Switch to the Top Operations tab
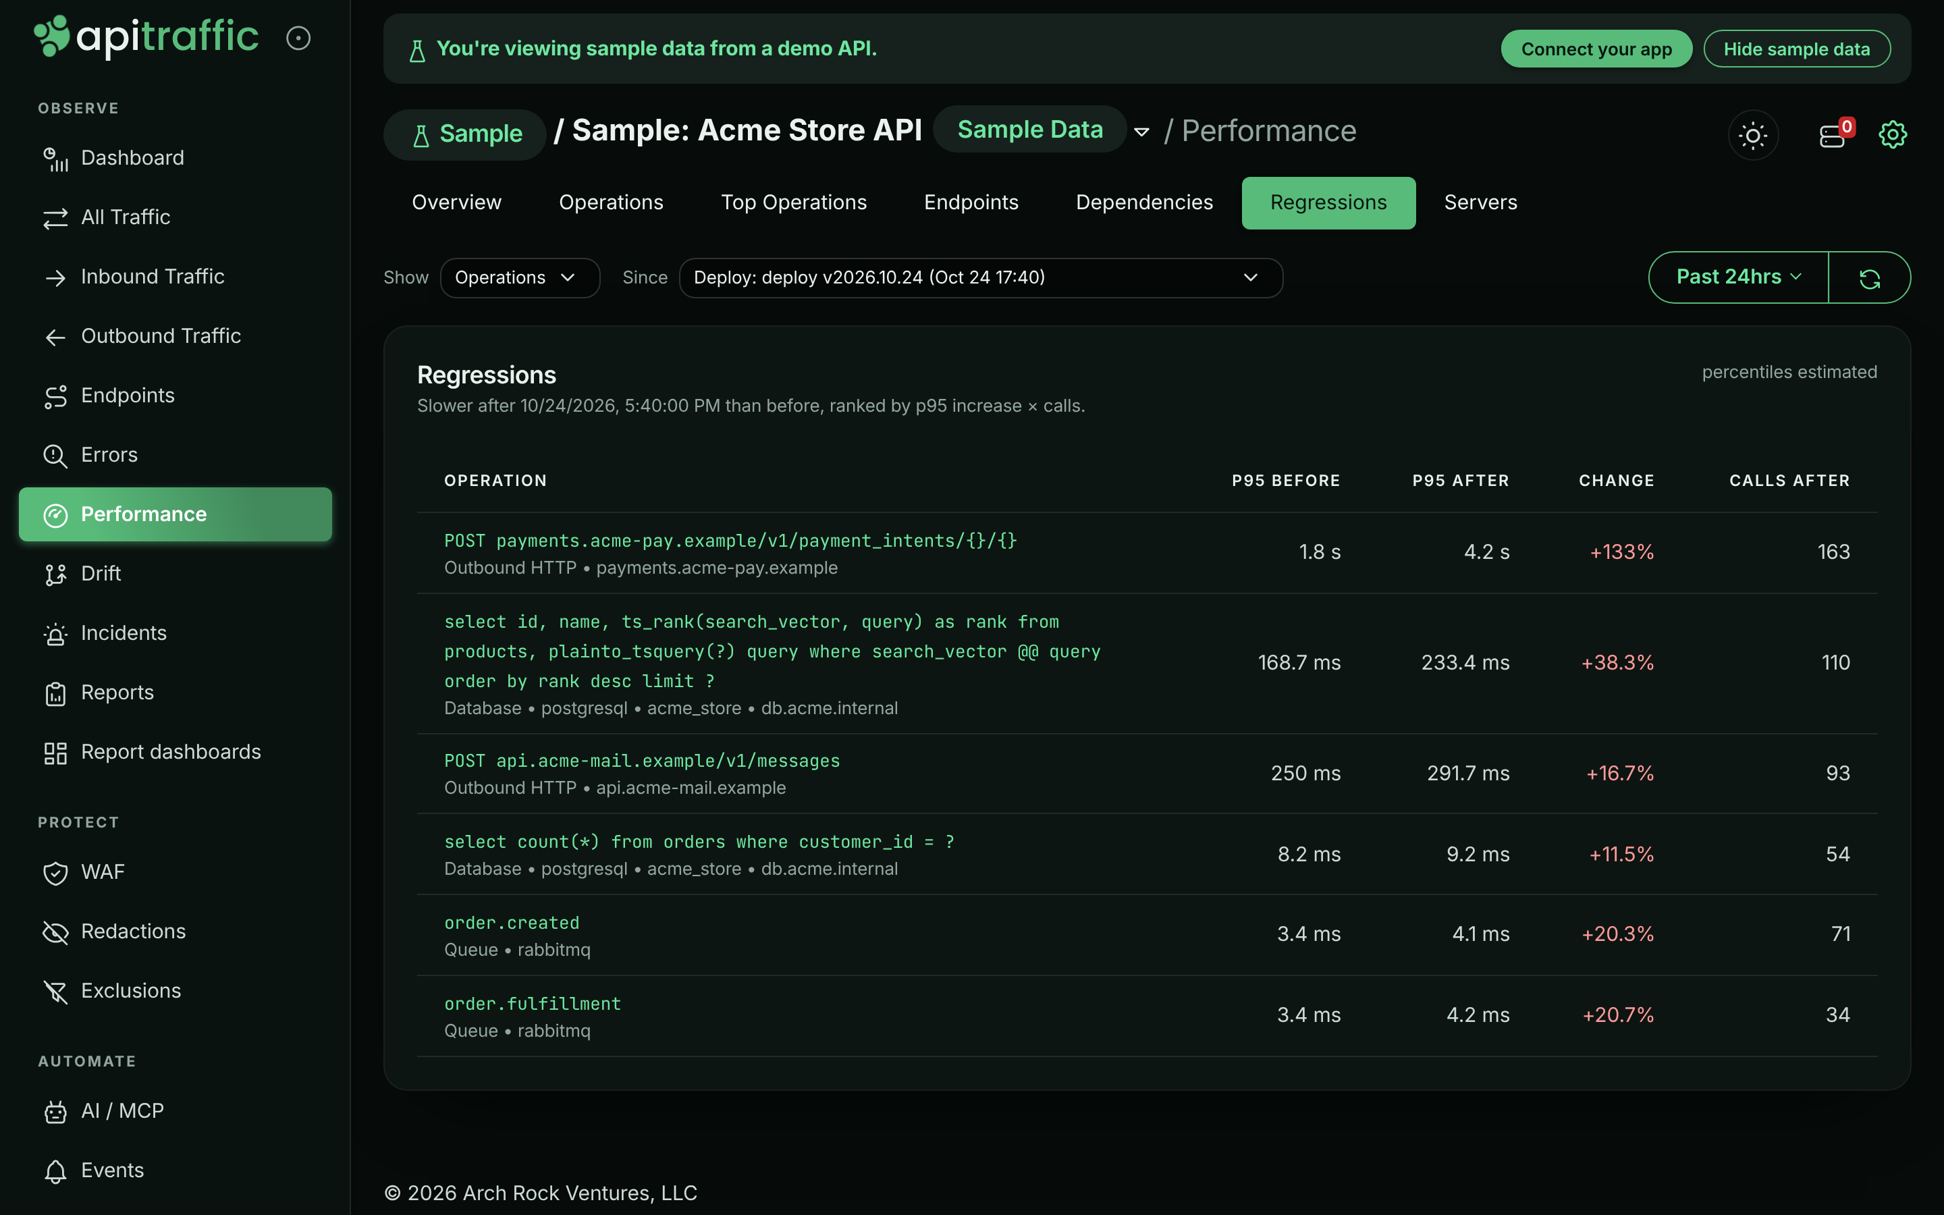 point(794,203)
